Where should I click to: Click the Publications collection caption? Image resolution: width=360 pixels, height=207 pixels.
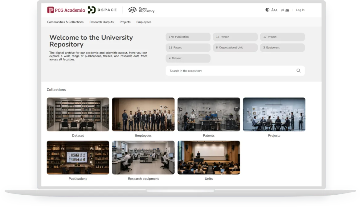[x=78, y=179]
